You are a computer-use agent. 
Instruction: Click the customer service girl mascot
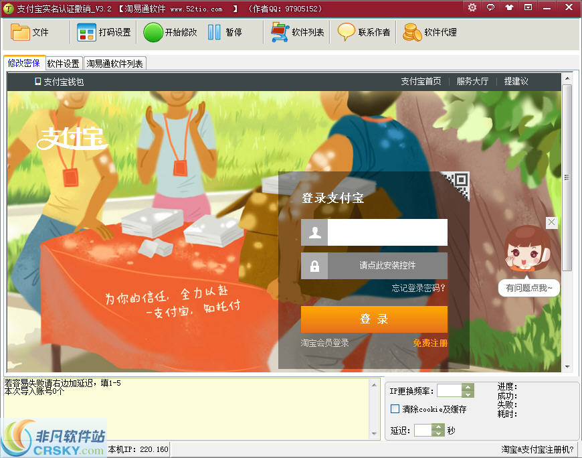coord(527,249)
